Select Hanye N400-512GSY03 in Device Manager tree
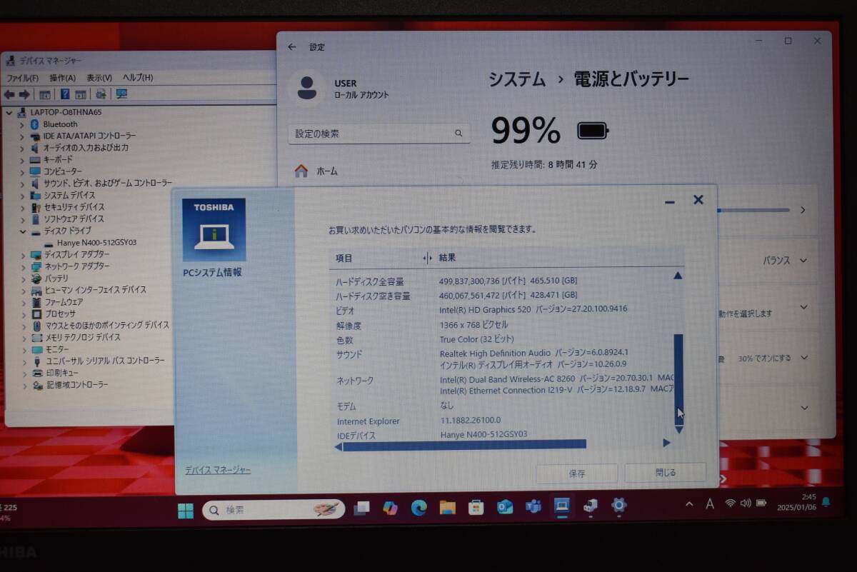The height and width of the screenshot is (572, 857). [96, 243]
